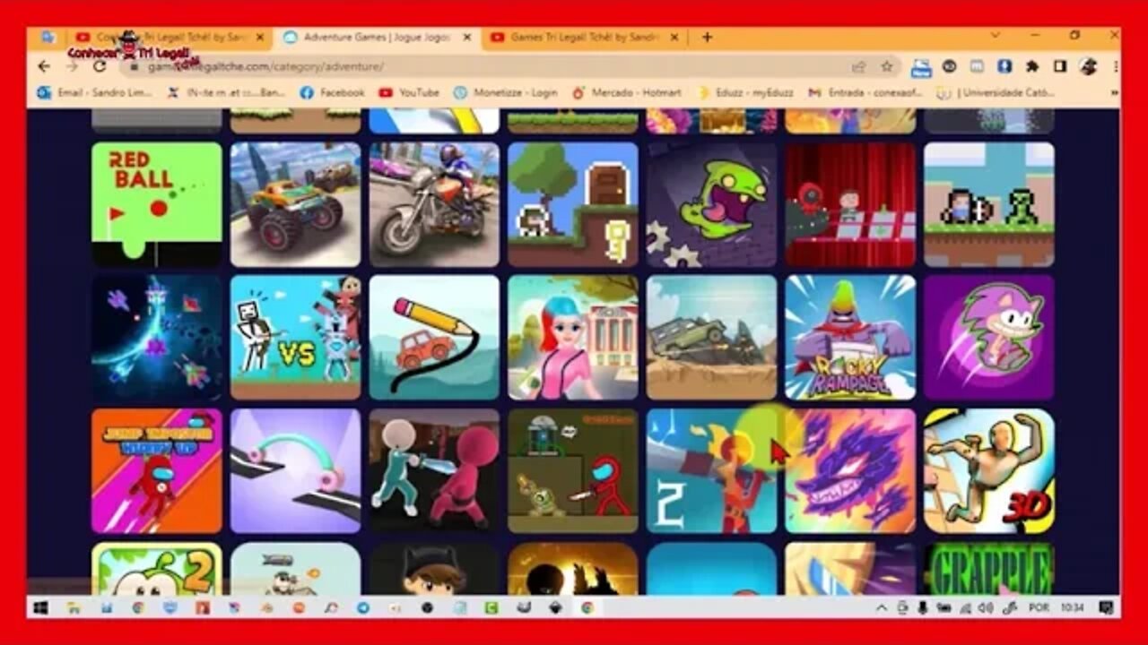Open the Red Ball game thumbnail
Viewport: 1148px width, 645px height.
click(156, 204)
